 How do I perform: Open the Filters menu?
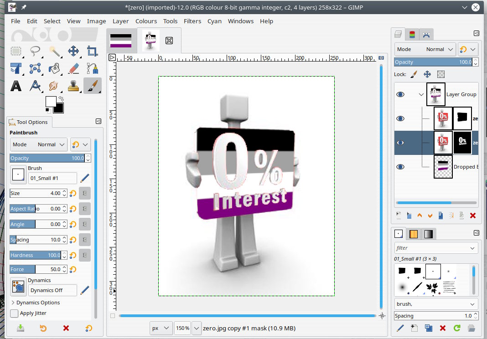(192, 21)
